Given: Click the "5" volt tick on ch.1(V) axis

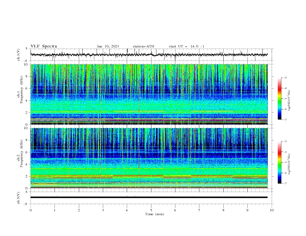Looking at the screenshot, I should (x=27, y=49).
